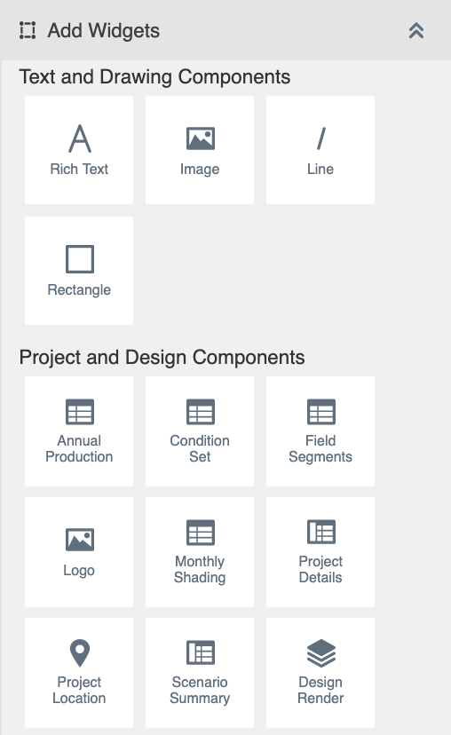
Task: Insert the Scenario Summary widget
Action: tap(200, 673)
